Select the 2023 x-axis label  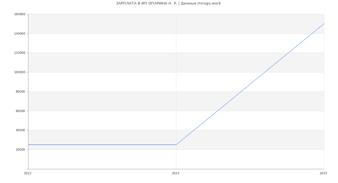(175, 173)
